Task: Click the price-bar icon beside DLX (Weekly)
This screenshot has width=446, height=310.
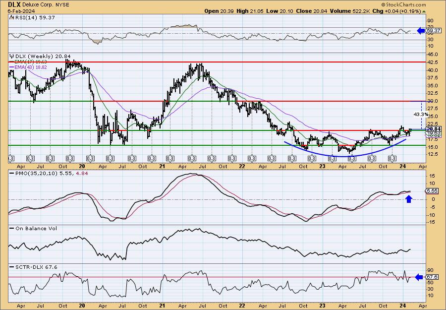Action: coord(12,57)
